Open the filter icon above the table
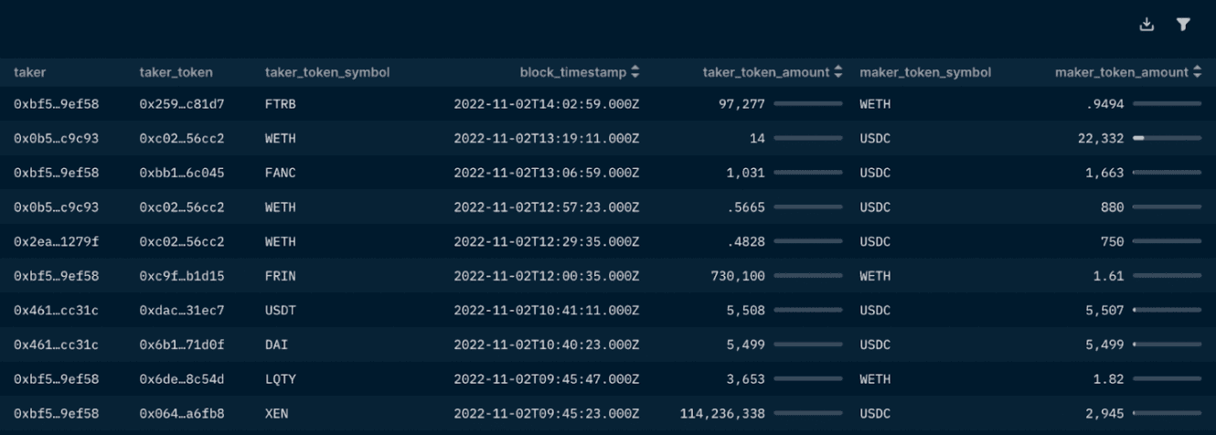The width and height of the screenshot is (1216, 435). click(1183, 25)
